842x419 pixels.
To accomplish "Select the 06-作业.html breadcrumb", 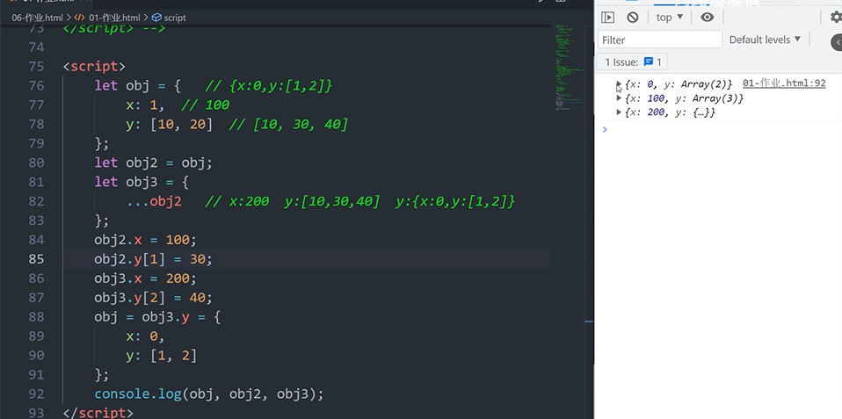I will pos(37,18).
